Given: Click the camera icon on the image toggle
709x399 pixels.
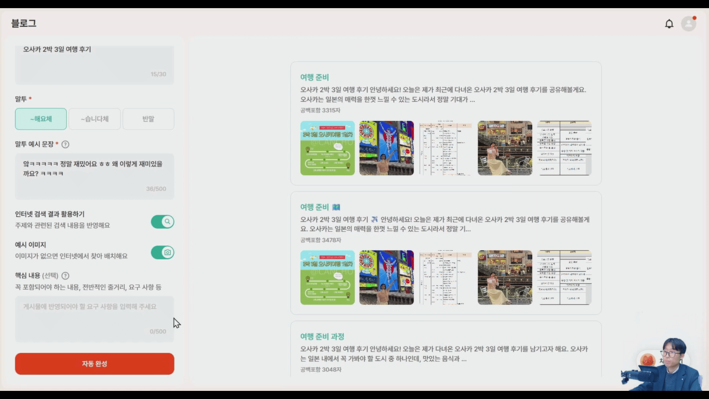Looking at the screenshot, I should [167, 252].
